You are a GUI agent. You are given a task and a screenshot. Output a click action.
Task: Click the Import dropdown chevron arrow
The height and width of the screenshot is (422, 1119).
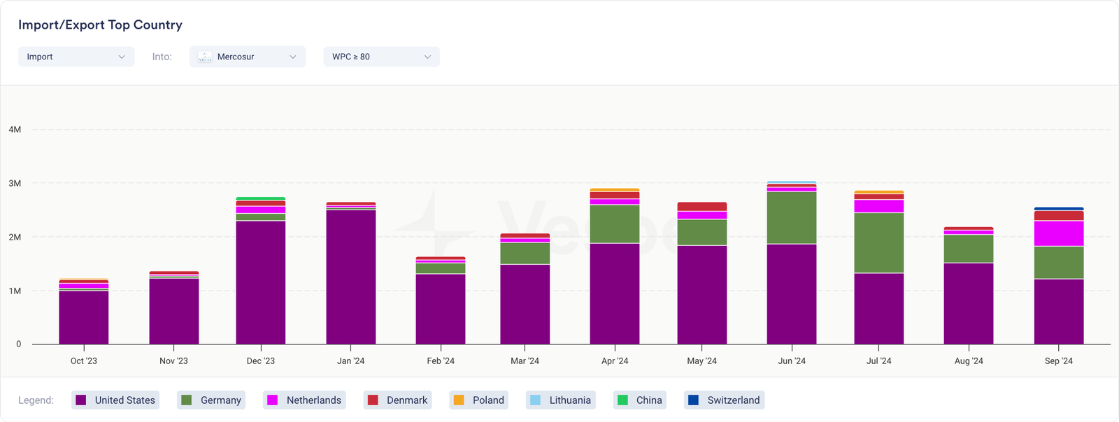pyautogui.click(x=122, y=57)
